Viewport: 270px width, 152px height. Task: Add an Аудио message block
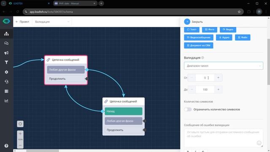[224, 38]
